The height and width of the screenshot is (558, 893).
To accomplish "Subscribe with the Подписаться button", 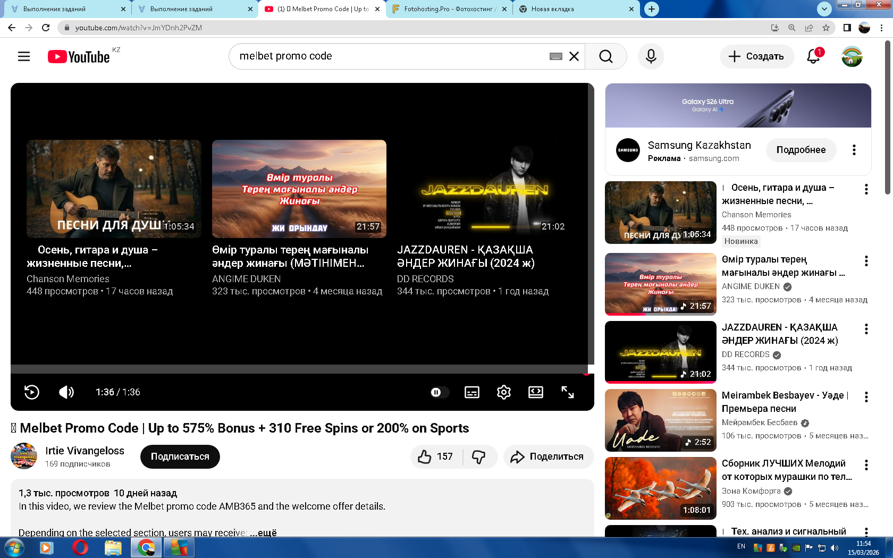I will coord(180,456).
